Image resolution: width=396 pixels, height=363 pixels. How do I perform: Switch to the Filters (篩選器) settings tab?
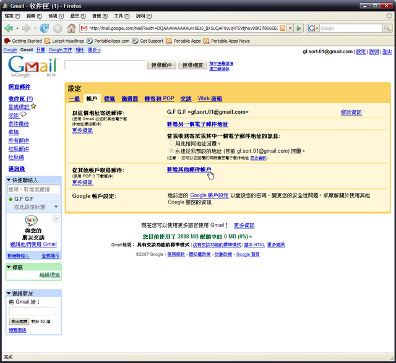pyautogui.click(x=130, y=99)
